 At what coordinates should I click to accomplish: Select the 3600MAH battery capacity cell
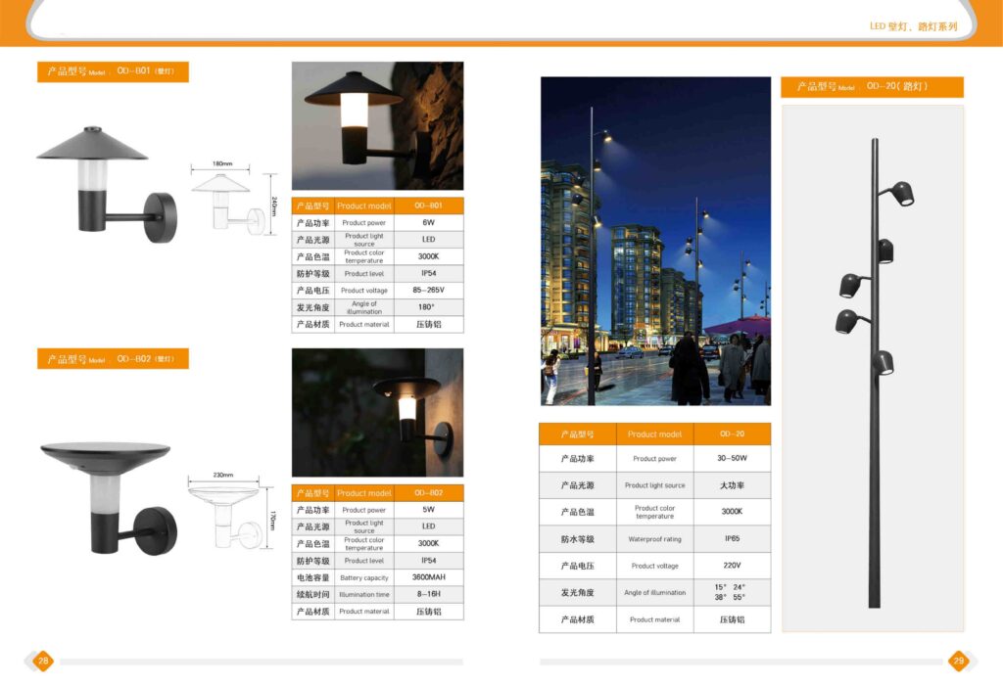pyautogui.click(x=429, y=577)
